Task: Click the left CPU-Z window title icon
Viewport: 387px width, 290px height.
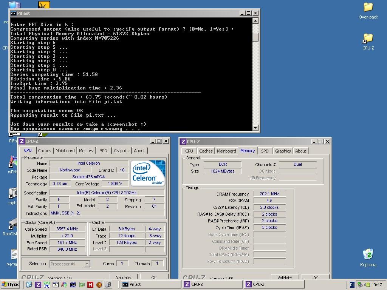Action: pyautogui.click(x=22, y=141)
